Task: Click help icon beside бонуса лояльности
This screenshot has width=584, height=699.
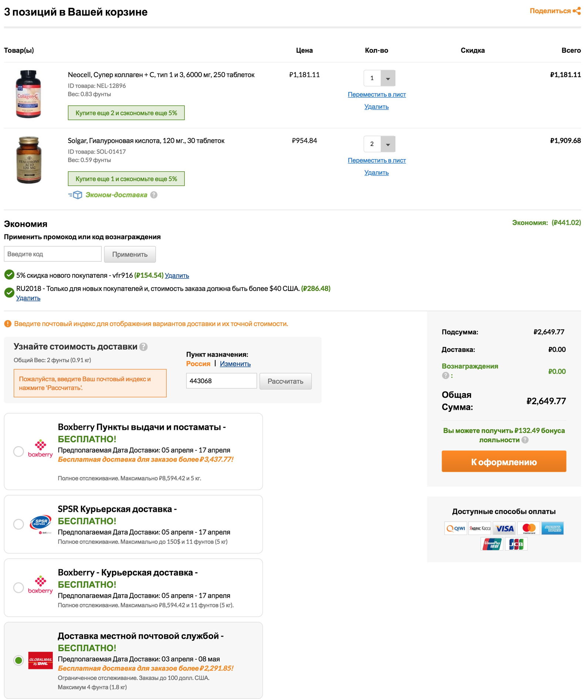Action: coord(525,440)
